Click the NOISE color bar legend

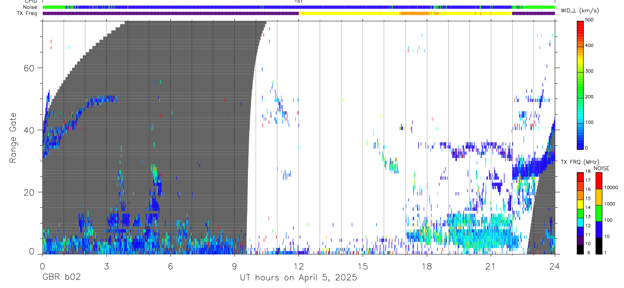(x=599, y=213)
